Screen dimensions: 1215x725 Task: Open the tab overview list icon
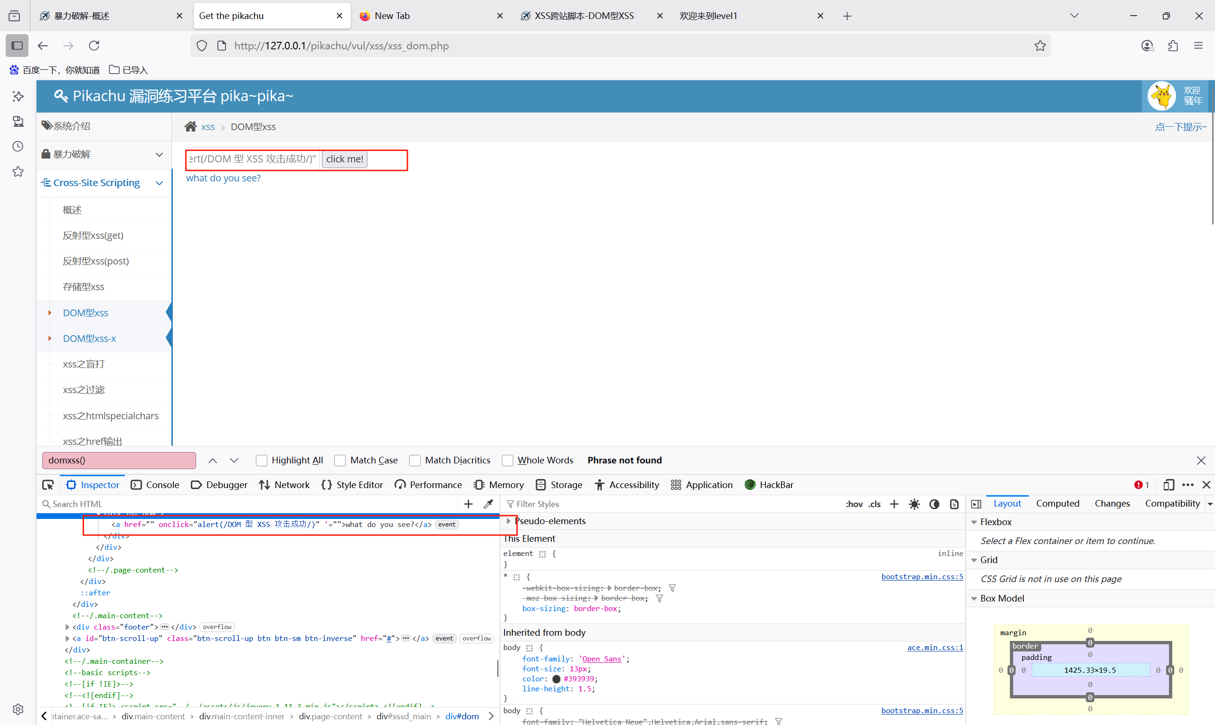pyautogui.click(x=15, y=16)
